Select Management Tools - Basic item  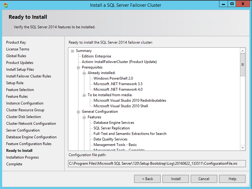115,145
